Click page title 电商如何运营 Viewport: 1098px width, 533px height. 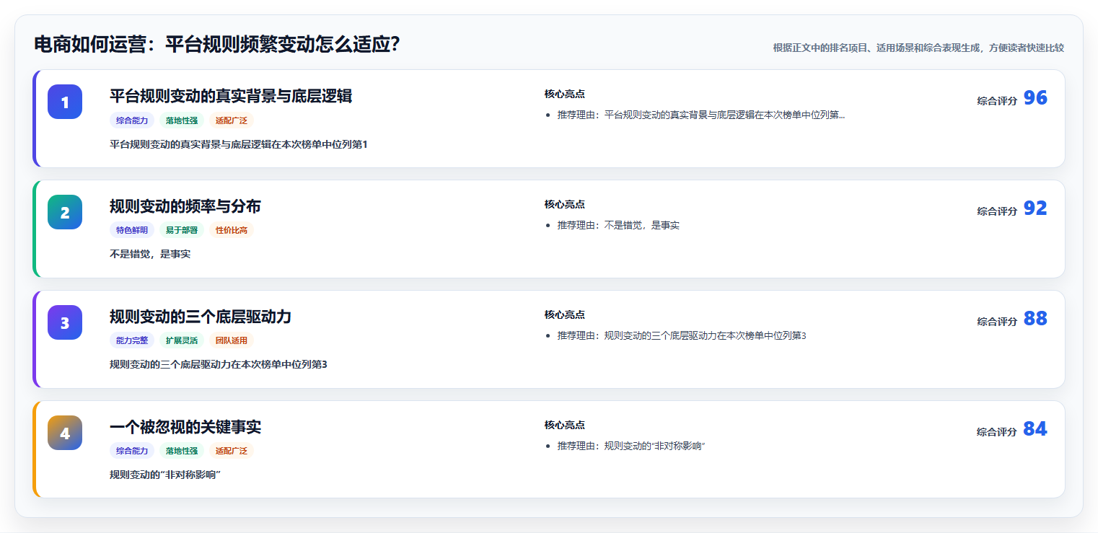coord(217,45)
